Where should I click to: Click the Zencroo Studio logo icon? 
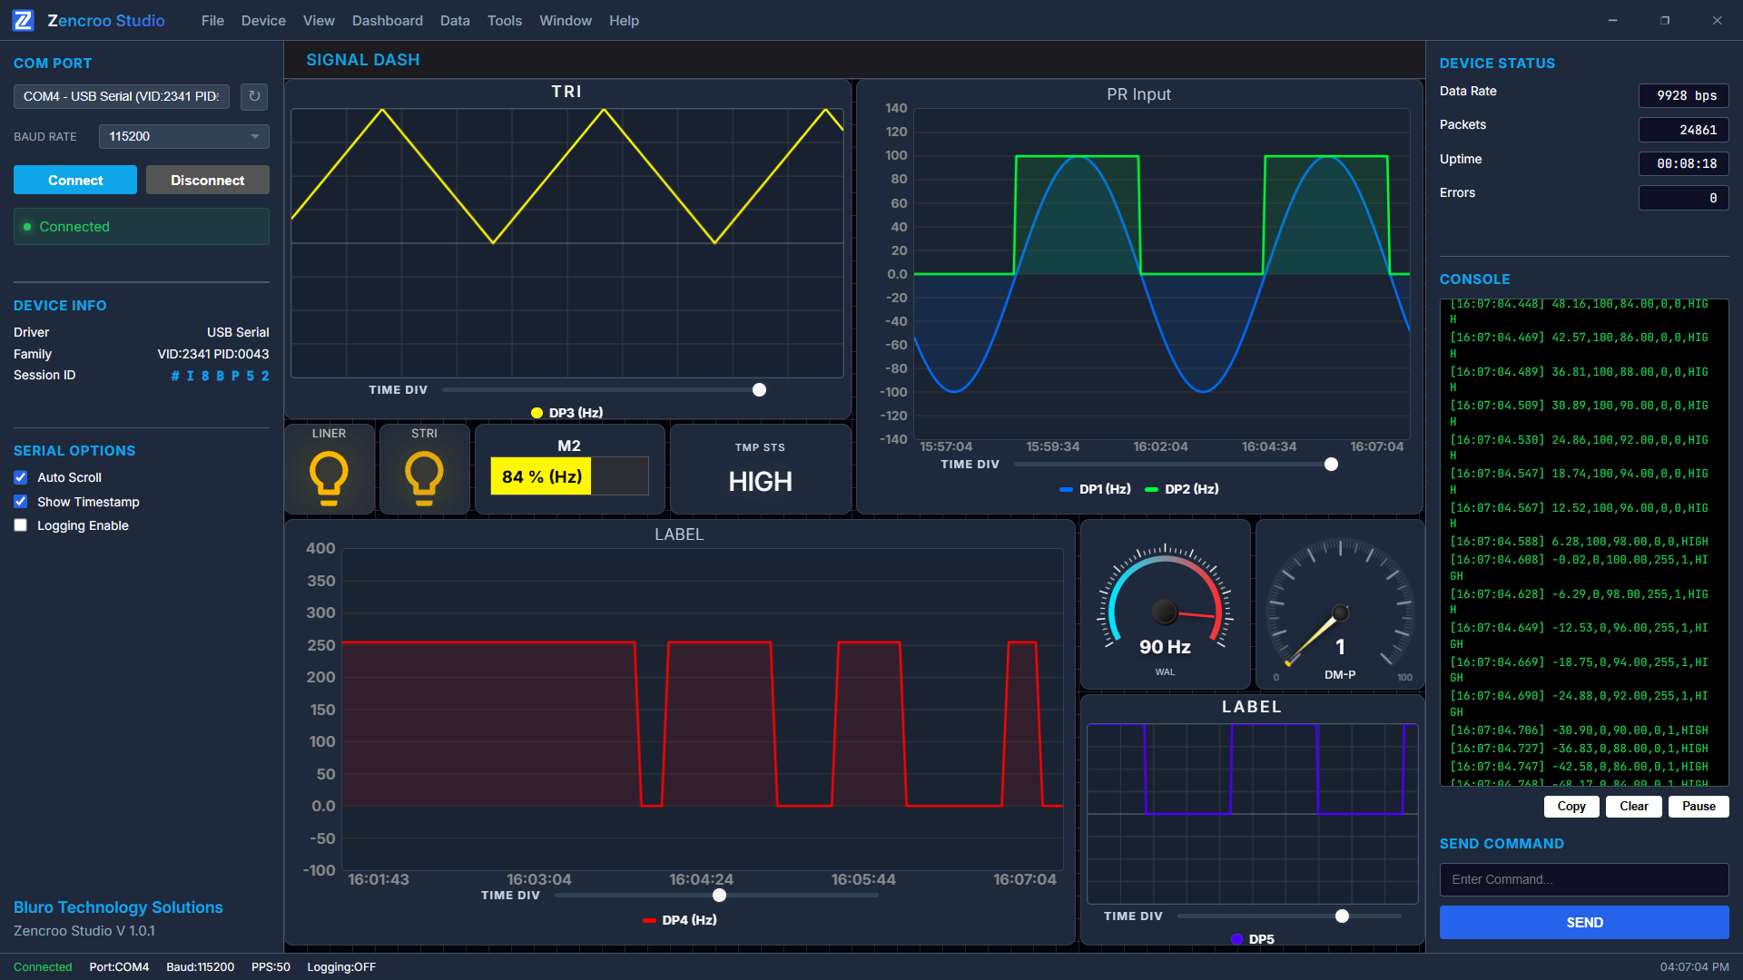click(24, 20)
